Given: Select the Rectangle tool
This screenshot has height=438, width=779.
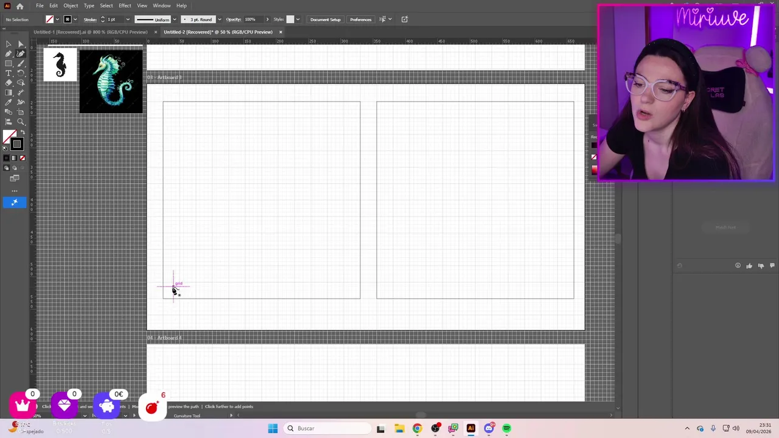Looking at the screenshot, I should click(9, 63).
